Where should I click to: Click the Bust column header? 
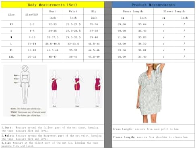tap(53, 11)
